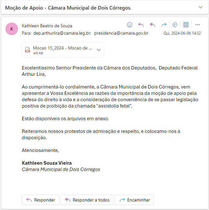This screenshot has height=210, width=209.
Task: Expand the attachment options dropdown arrow
Action: click(x=99, y=50)
